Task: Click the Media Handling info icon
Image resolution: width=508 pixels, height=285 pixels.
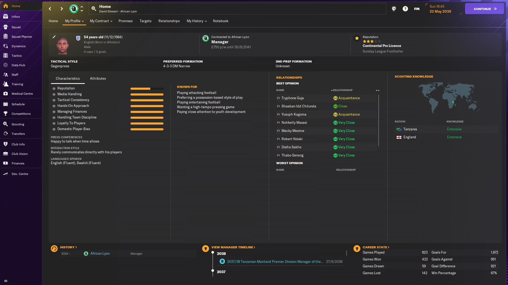Action: click(x=54, y=94)
